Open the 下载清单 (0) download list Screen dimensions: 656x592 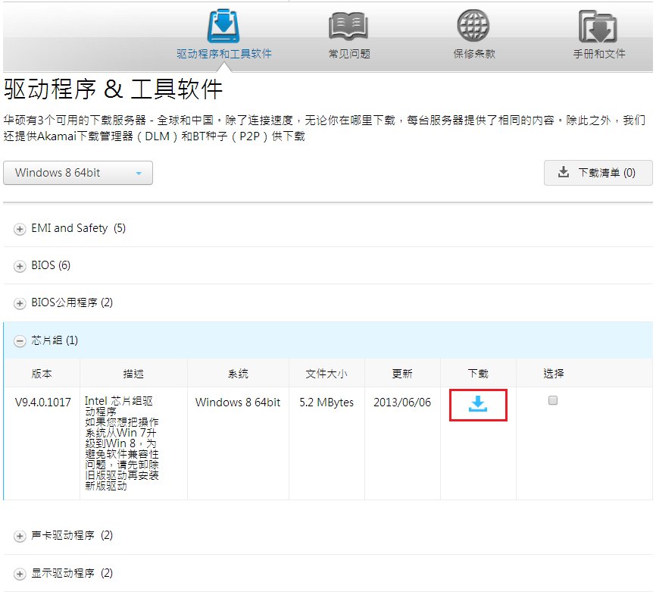pyautogui.click(x=598, y=173)
